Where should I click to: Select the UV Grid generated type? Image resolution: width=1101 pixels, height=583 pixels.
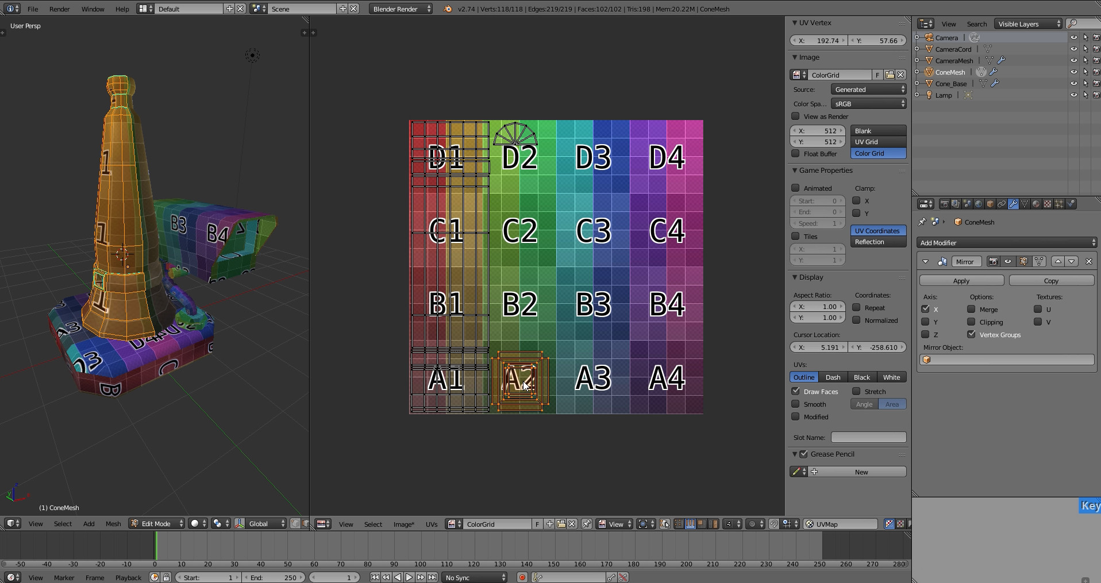877,142
